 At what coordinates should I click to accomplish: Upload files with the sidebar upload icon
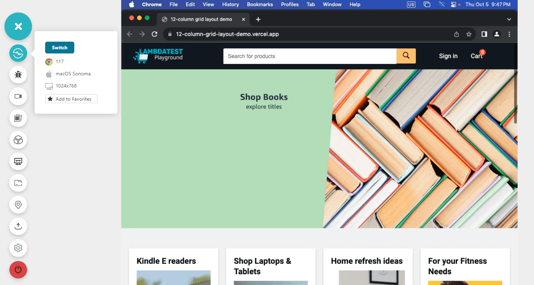(18, 226)
